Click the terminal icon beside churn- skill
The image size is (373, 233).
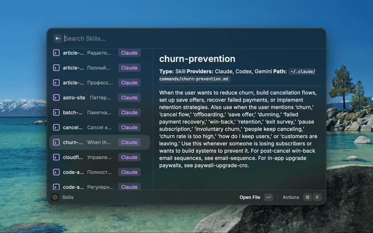(56, 142)
